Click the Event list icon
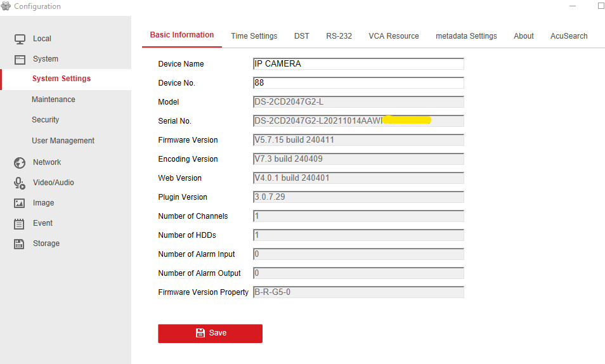 click(x=20, y=223)
